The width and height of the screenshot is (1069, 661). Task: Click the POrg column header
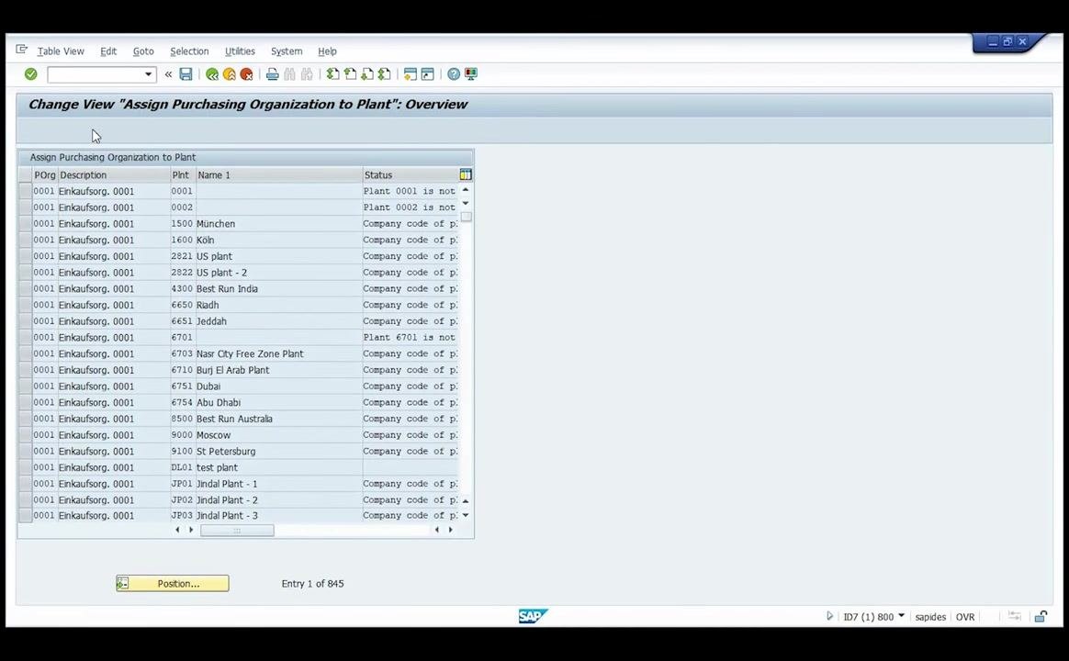tap(45, 175)
